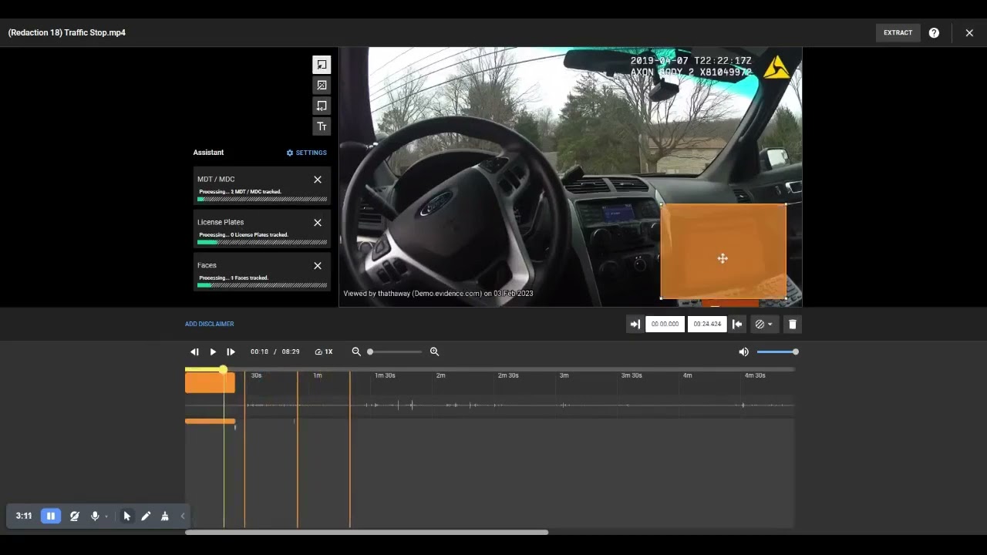Adjust the timeline zoom slider
987x555 pixels.
pos(395,351)
